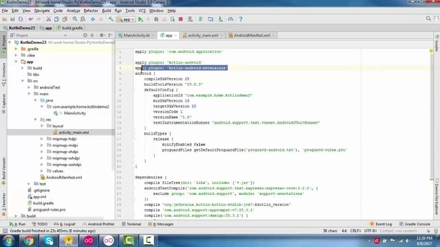Screen dimensions: 440x247
Task: Open the File menu
Action: tap(5, 11)
